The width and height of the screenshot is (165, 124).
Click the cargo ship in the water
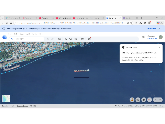click(81, 71)
